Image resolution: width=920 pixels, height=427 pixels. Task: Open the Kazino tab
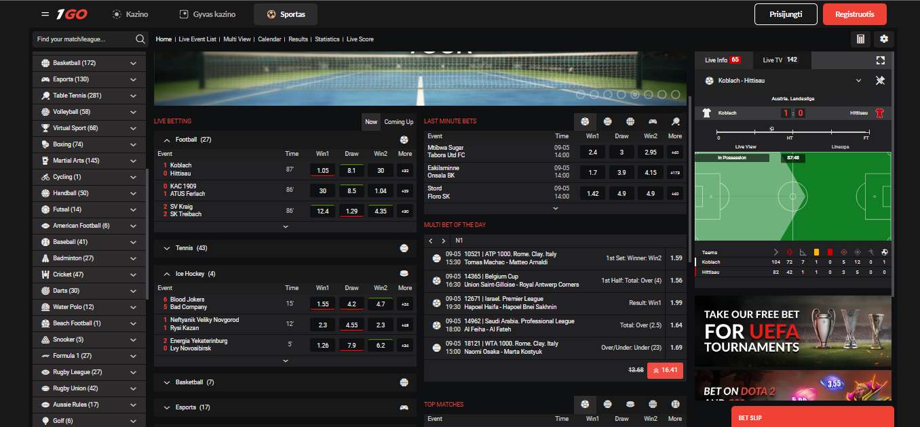coord(130,14)
